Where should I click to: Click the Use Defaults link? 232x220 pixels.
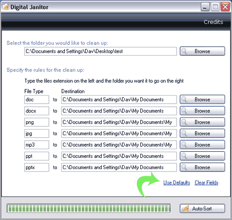click(x=177, y=183)
